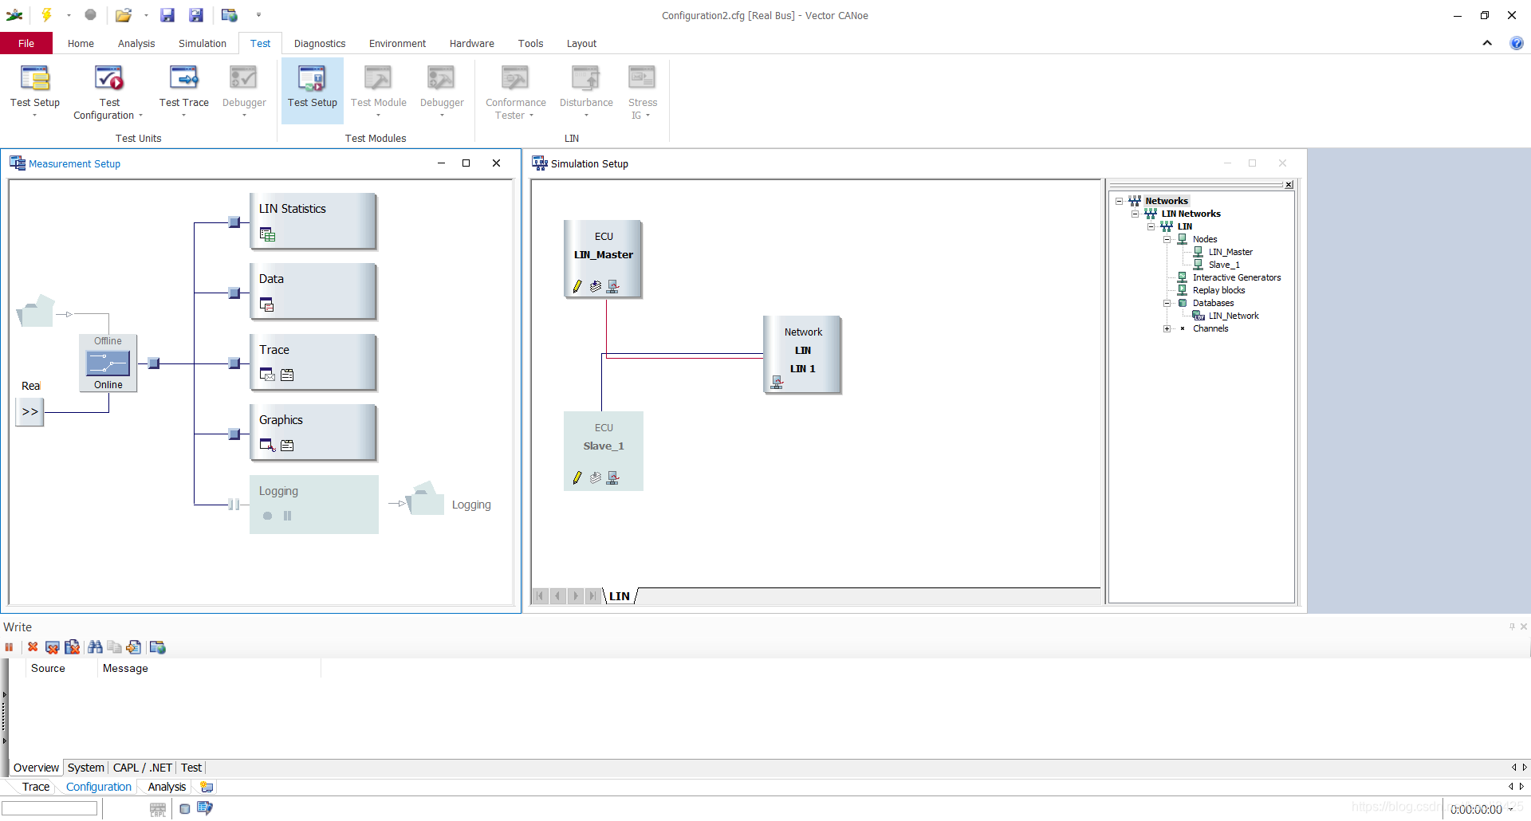Viewport: 1531px width, 821px height.
Task: Click the Write window binoculars search icon
Action: tap(95, 647)
